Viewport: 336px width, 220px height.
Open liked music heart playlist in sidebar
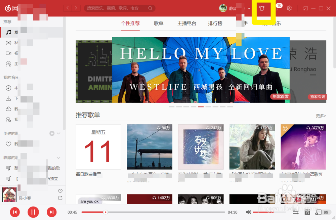click(x=8, y=144)
